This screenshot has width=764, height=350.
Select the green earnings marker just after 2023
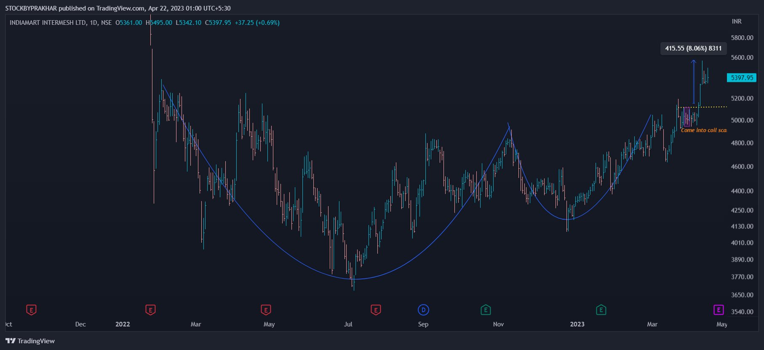pyautogui.click(x=601, y=310)
